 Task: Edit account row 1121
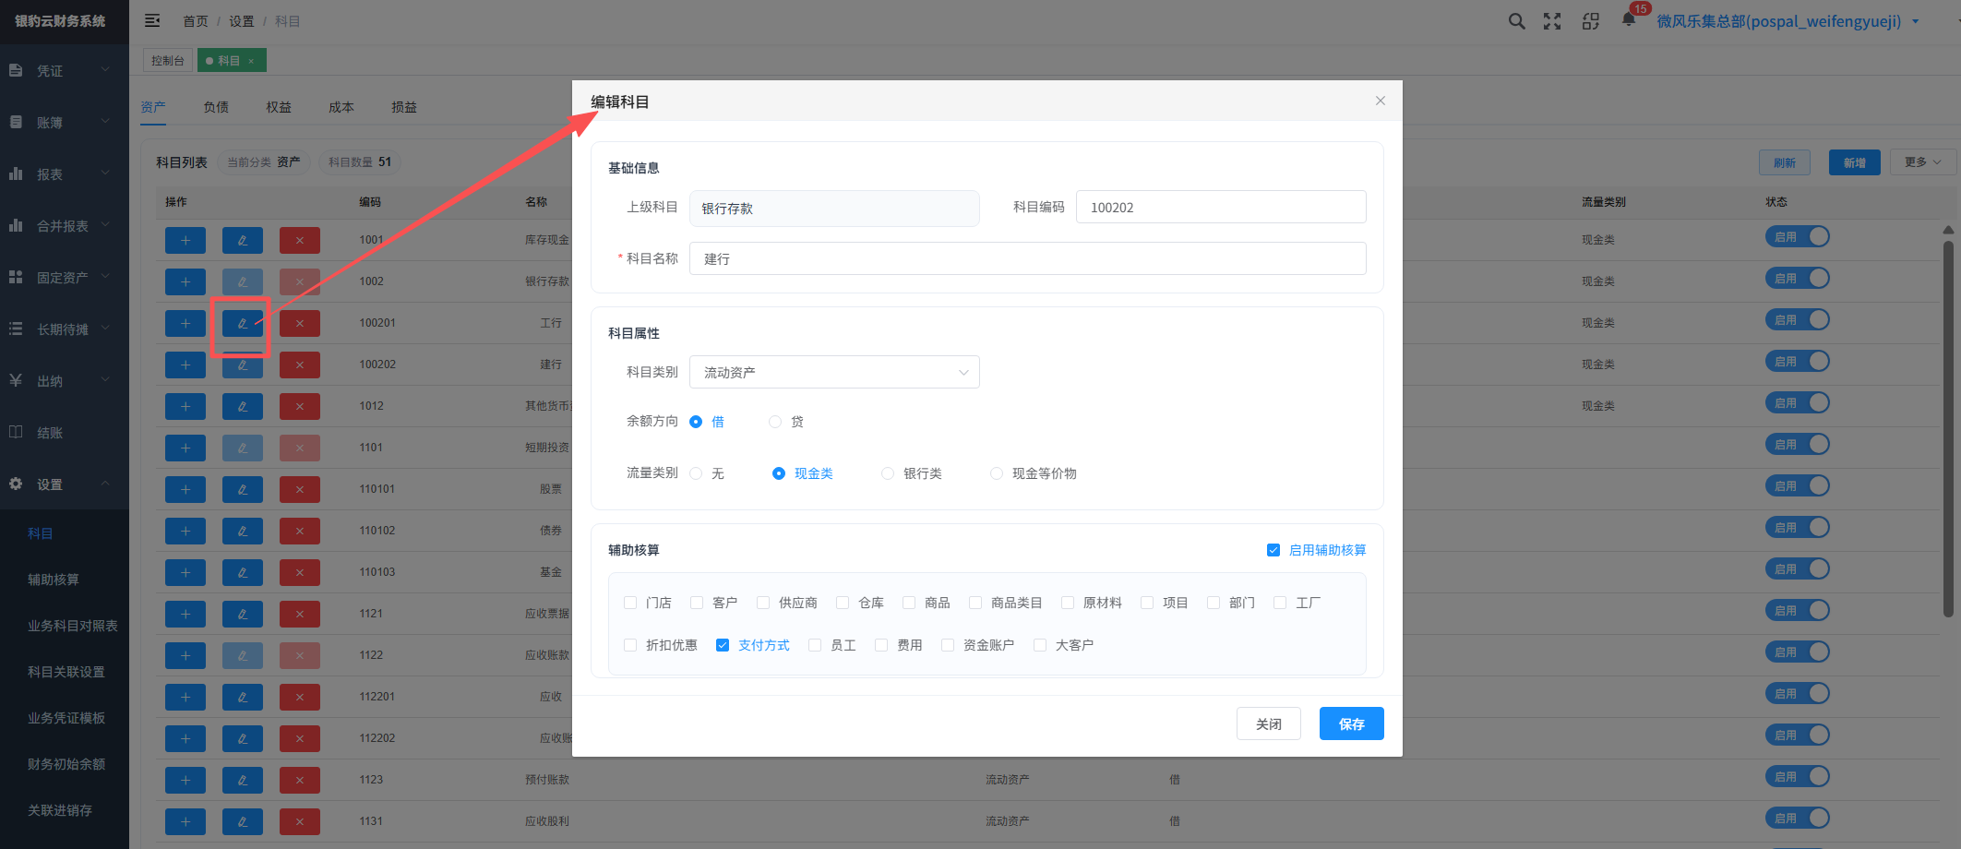tap(243, 614)
